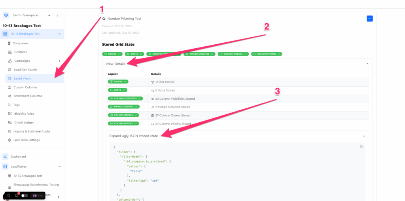405x201 pixels.
Task: Open Saved Views in the sidebar
Action: (22, 78)
